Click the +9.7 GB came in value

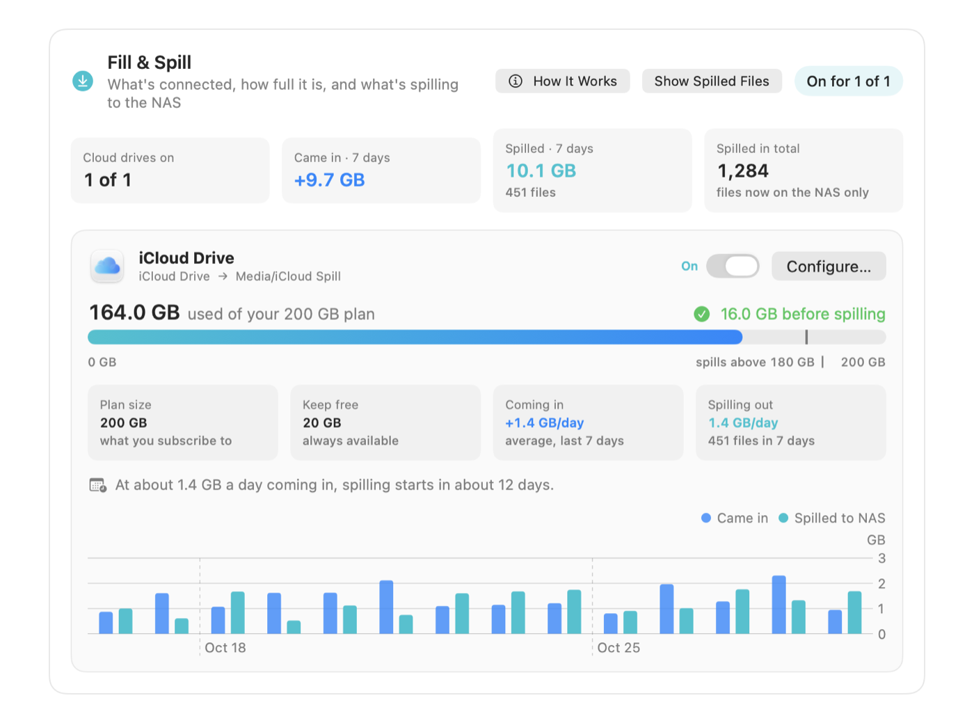pyautogui.click(x=329, y=180)
